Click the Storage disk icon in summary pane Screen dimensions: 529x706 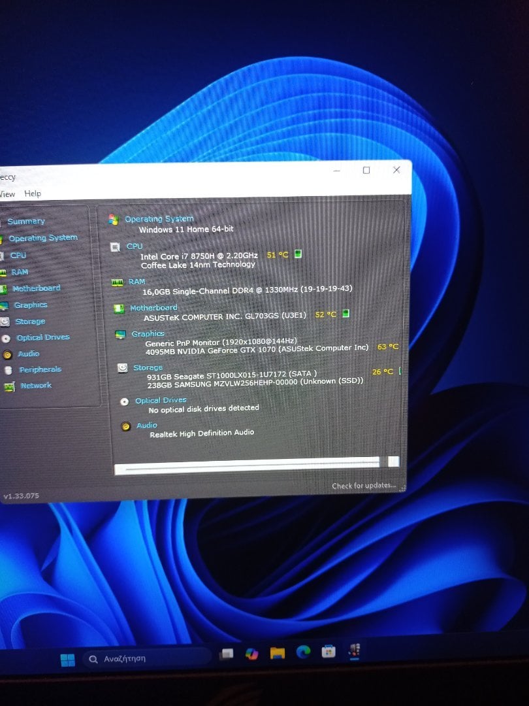(x=122, y=368)
